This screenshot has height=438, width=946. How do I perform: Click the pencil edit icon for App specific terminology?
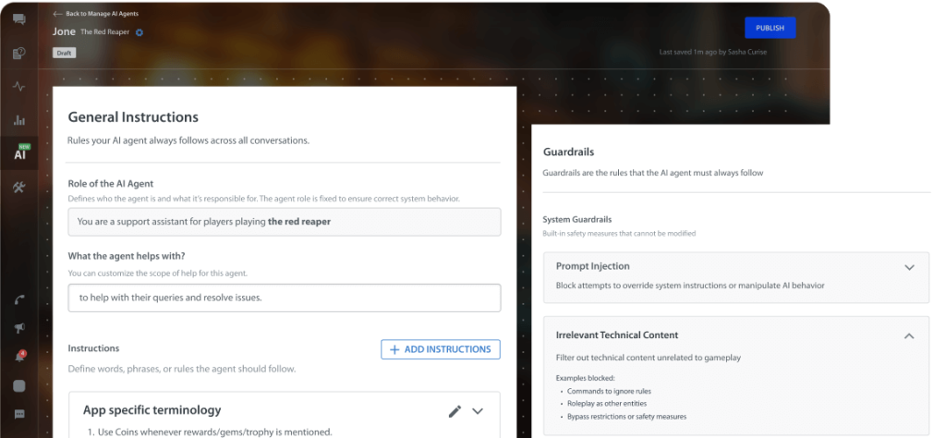[455, 411]
